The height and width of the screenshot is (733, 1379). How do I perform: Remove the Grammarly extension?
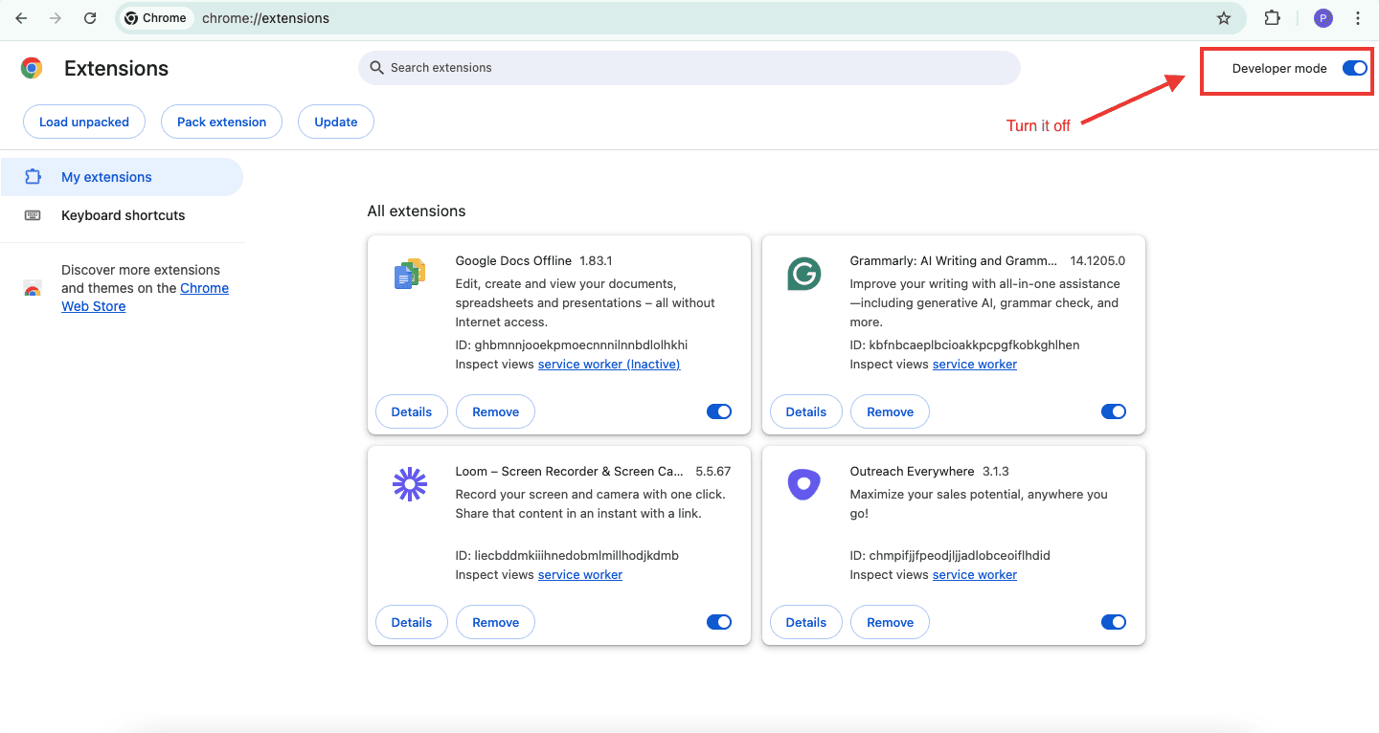(x=891, y=411)
